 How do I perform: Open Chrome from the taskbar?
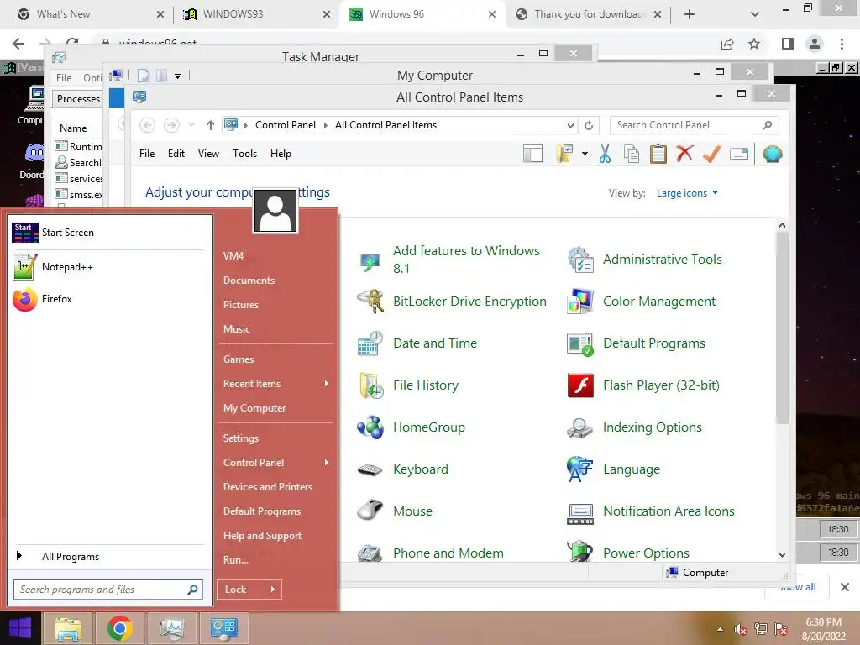click(119, 628)
